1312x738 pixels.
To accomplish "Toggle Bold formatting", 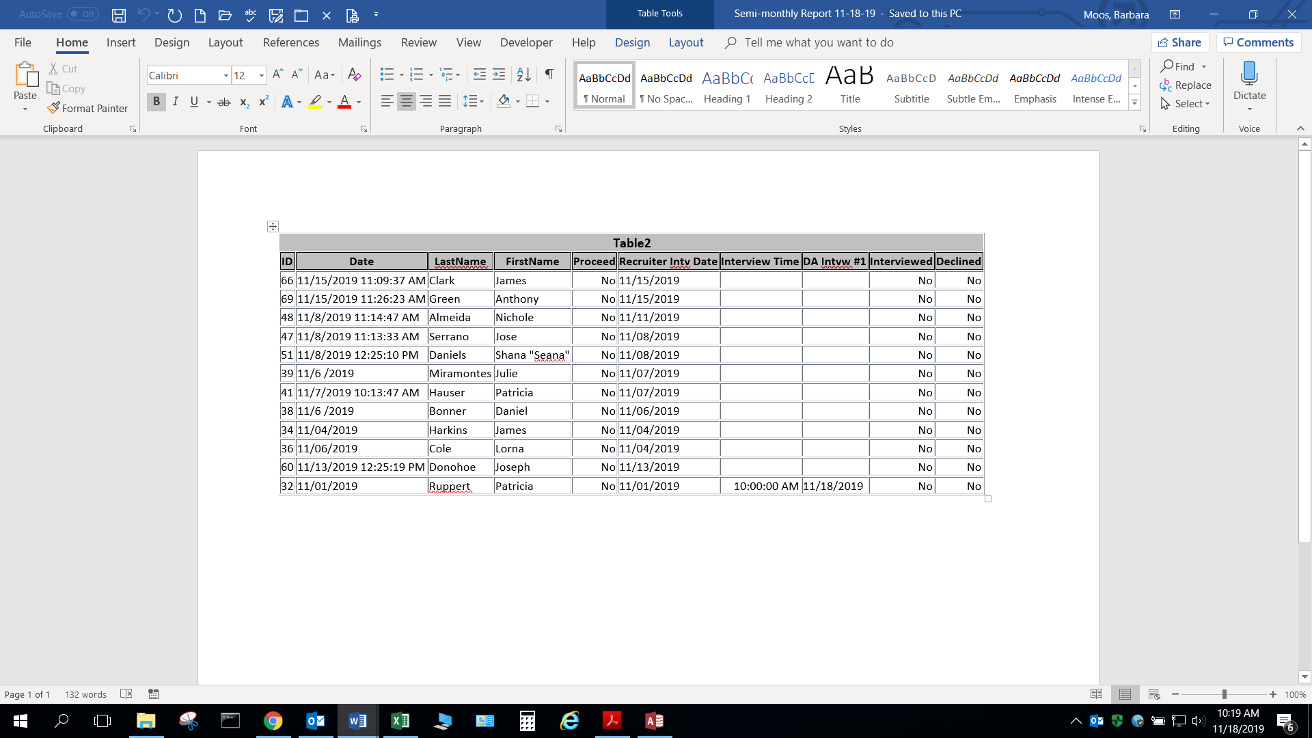I will (x=156, y=102).
